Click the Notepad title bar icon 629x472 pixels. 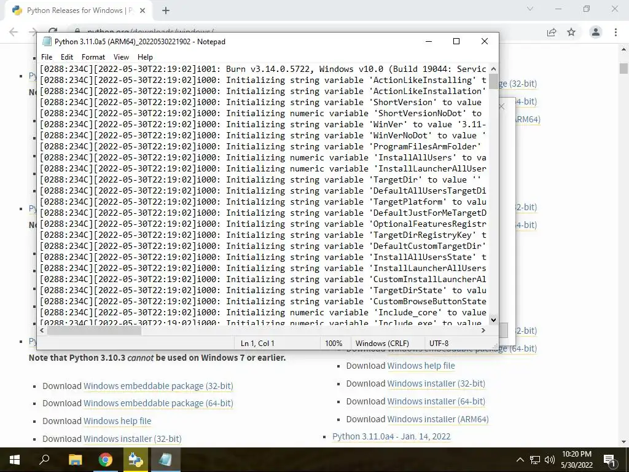pos(47,42)
